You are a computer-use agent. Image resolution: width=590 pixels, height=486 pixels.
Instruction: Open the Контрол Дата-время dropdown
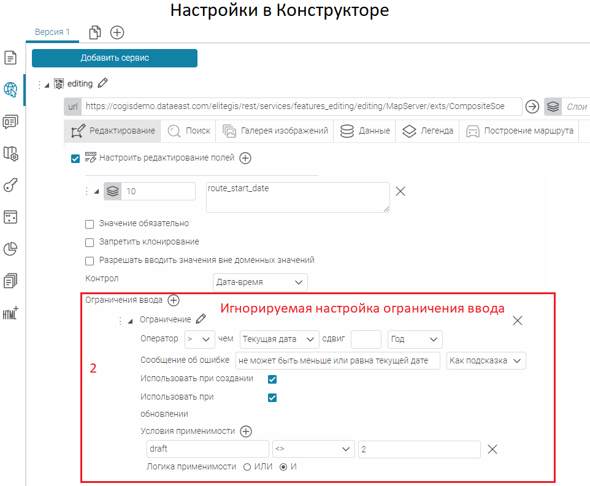tap(260, 282)
